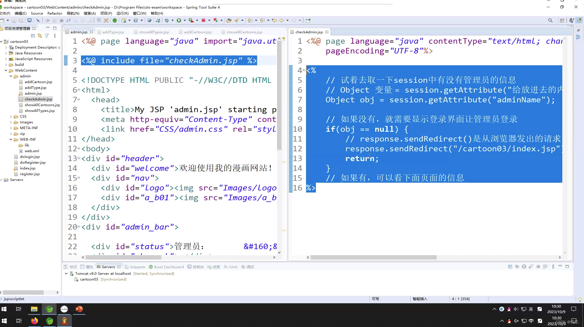Collapse the WEB-INF folder
Viewport: 584px width, 327px height.
click(x=11, y=139)
